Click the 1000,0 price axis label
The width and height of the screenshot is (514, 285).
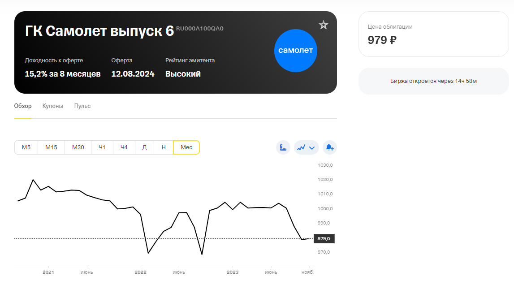[x=325, y=208]
